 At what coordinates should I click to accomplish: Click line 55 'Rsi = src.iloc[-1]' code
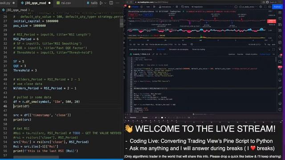click(x=36, y=146)
